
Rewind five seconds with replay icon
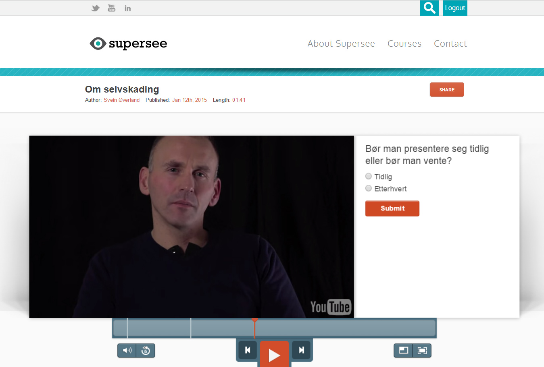(x=146, y=351)
